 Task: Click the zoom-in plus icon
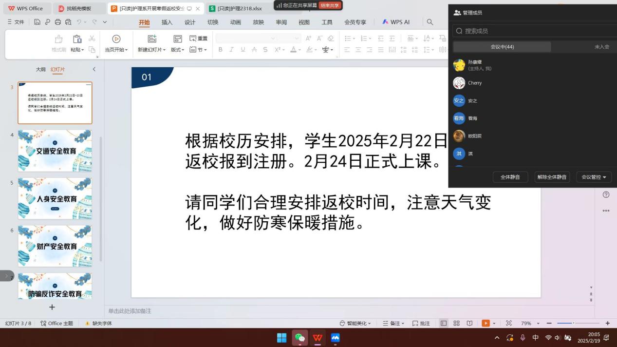607,323
